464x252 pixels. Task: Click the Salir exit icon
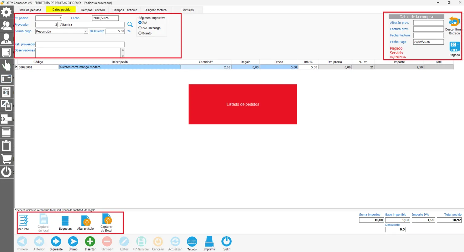[227, 244]
